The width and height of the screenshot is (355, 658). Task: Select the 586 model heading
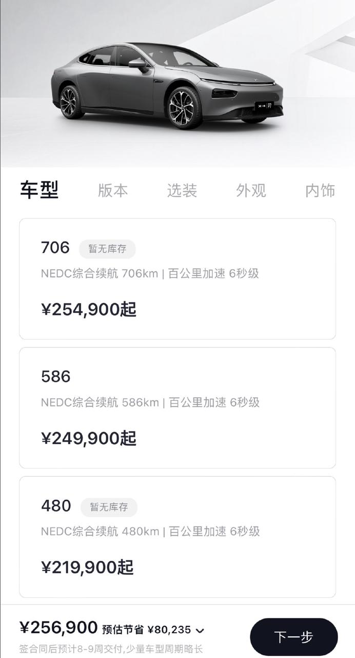click(x=55, y=377)
